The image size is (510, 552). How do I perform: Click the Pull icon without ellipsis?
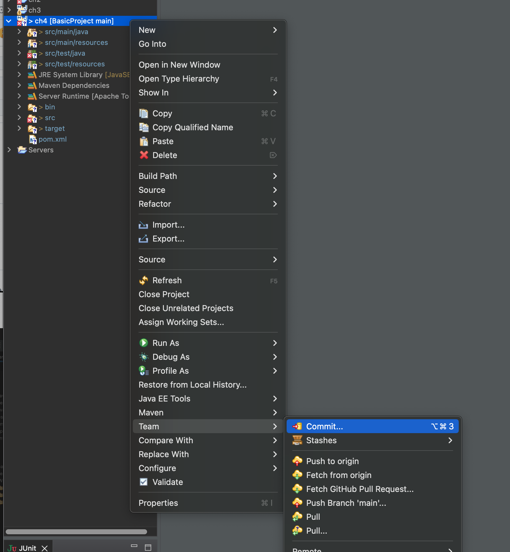(x=297, y=517)
